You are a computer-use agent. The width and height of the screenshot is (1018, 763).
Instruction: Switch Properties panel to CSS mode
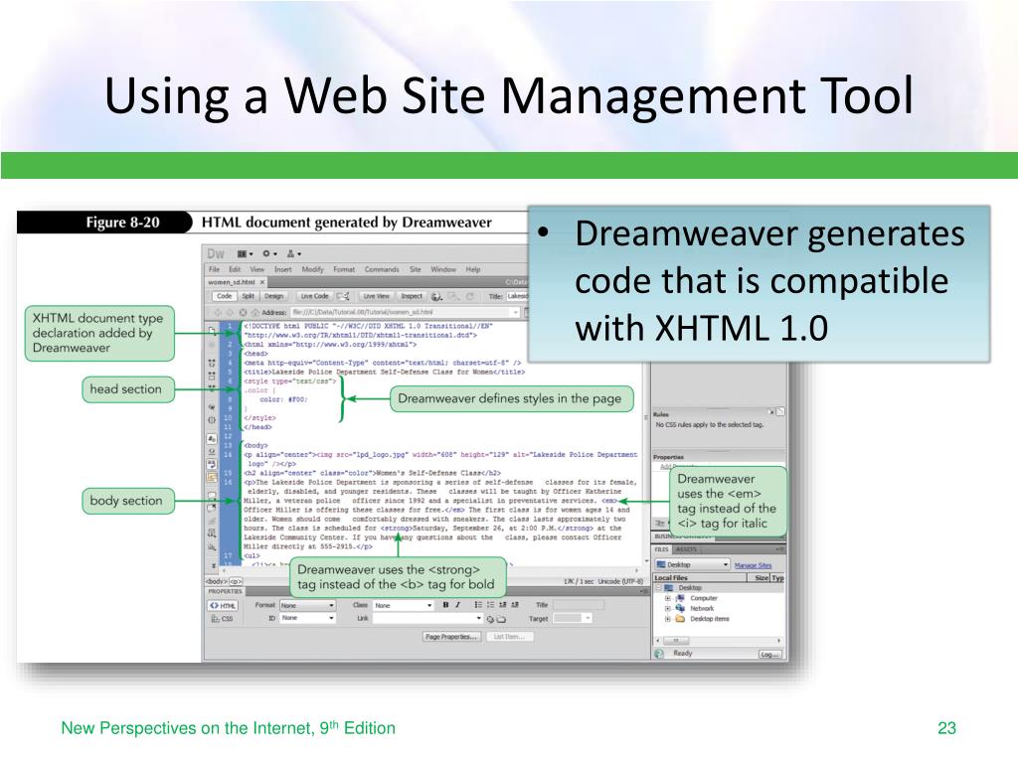[x=222, y=619]
